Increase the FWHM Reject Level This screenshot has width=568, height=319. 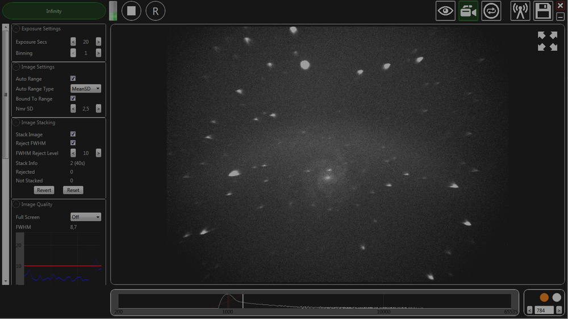pyautogui.click(x=98, y=153)
